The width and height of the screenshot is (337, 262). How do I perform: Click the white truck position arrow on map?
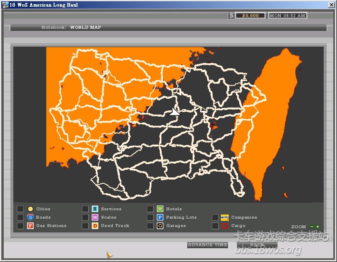(x=175, y=112)
